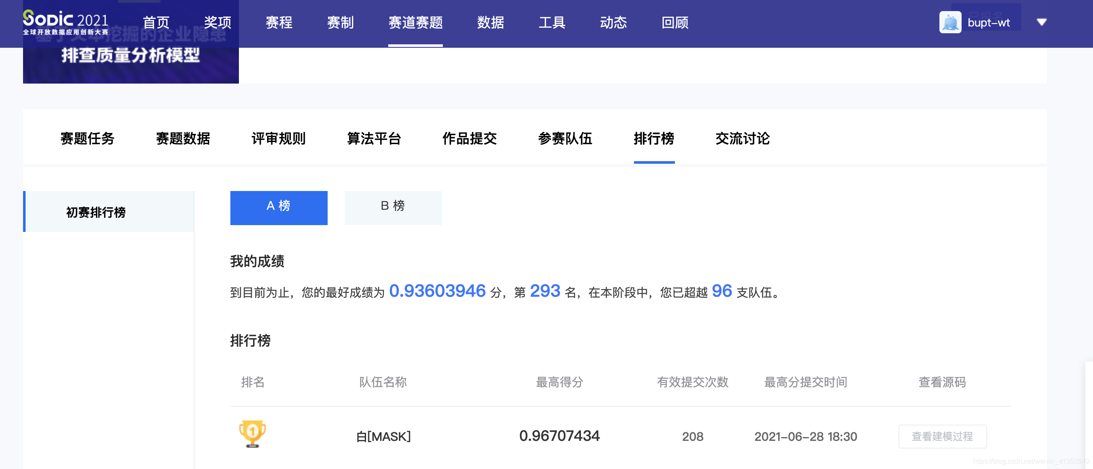This screenshot has width=1093, height=469.
Task: Click the SODIC 2021 logo
Action: [x=65, y=22]
